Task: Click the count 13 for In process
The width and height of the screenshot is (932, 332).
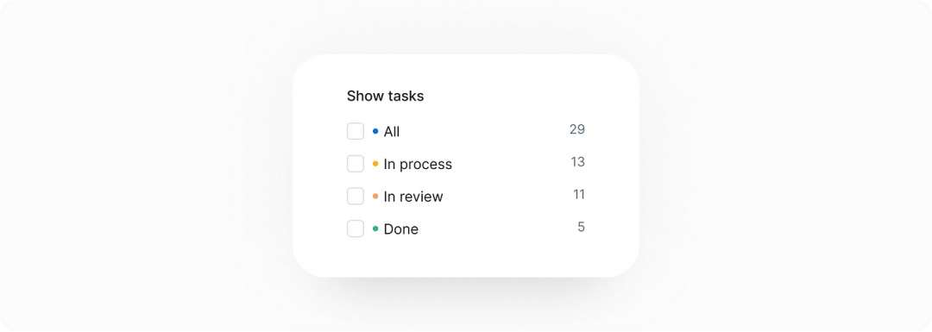Action: (577, 162)
